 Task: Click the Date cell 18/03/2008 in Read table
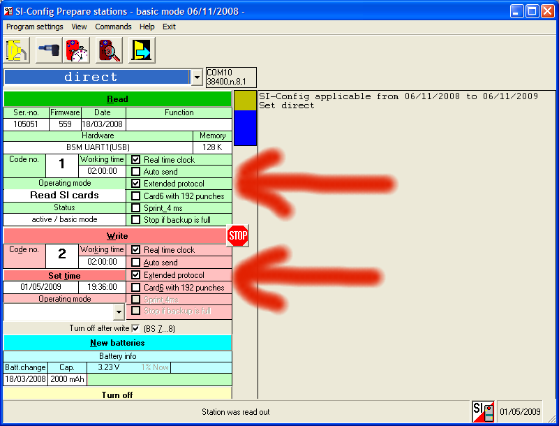point(102,124)
